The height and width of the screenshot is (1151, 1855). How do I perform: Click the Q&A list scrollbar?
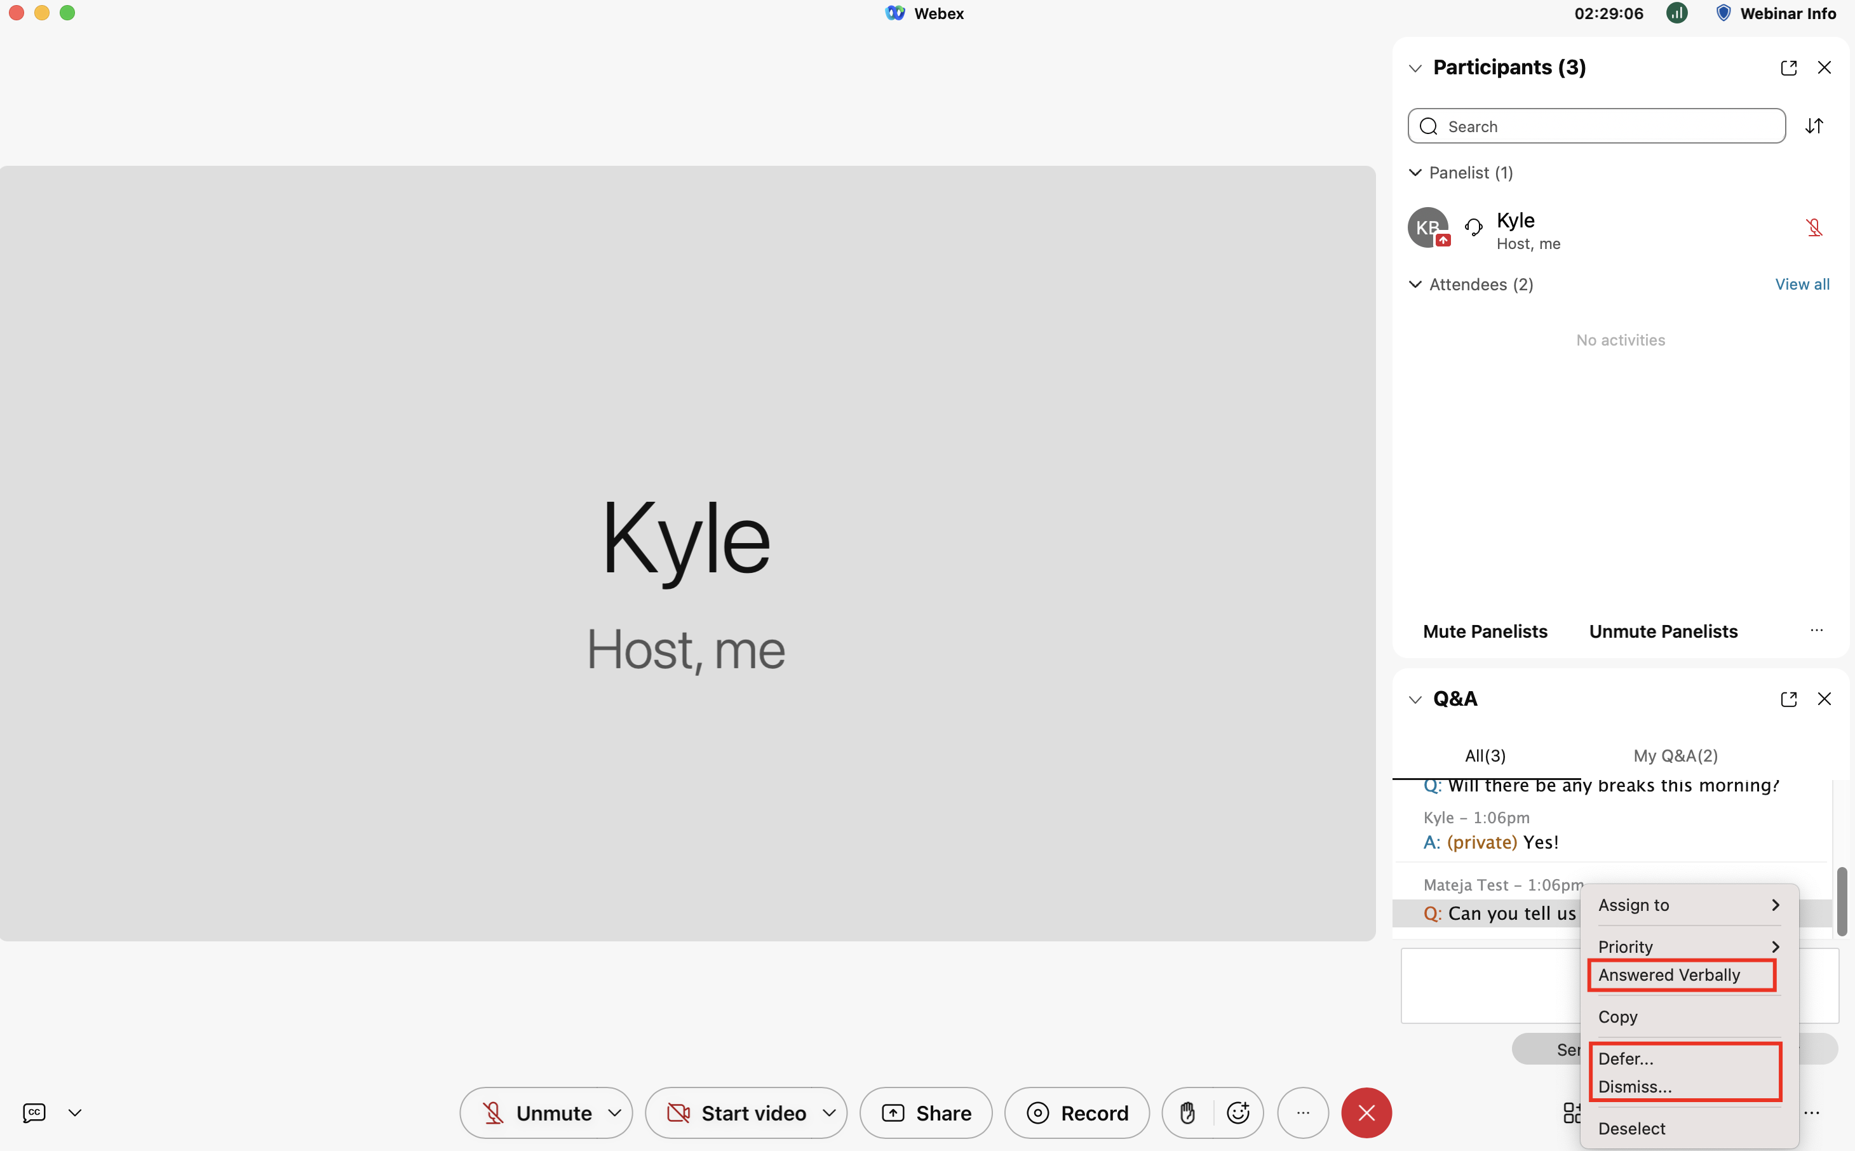(1841, 901)
